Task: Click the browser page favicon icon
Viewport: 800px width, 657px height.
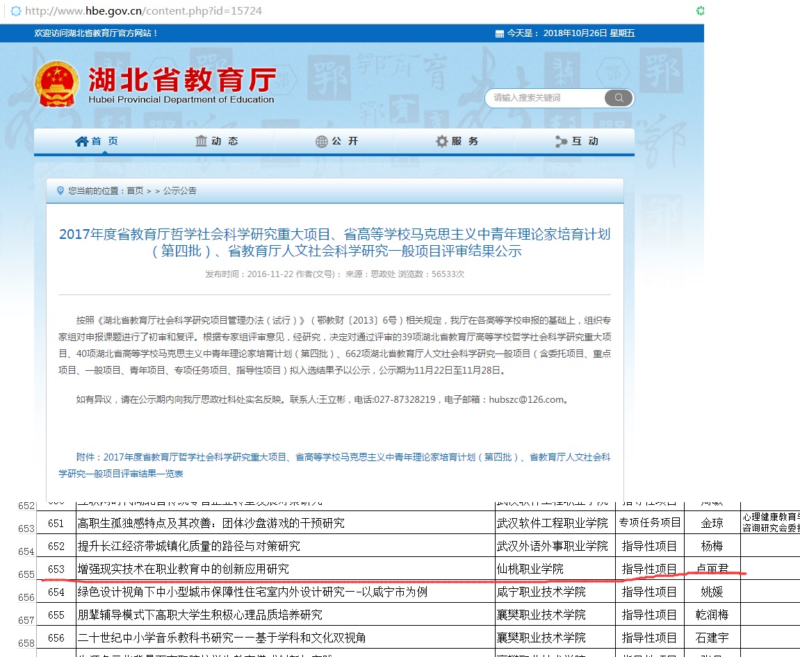Action: 16,10
